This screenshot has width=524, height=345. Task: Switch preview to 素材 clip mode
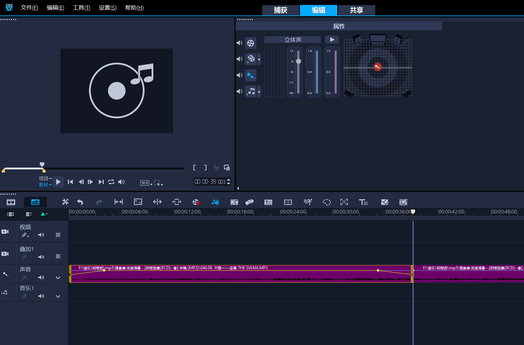(x=43, y=185)
